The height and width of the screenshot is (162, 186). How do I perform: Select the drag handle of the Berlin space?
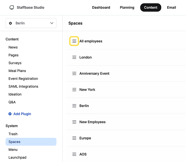74,106
